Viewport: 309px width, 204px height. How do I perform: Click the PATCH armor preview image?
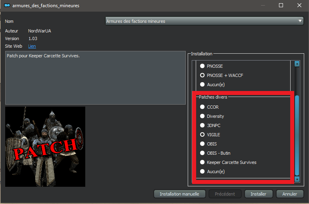pos(45,147)
